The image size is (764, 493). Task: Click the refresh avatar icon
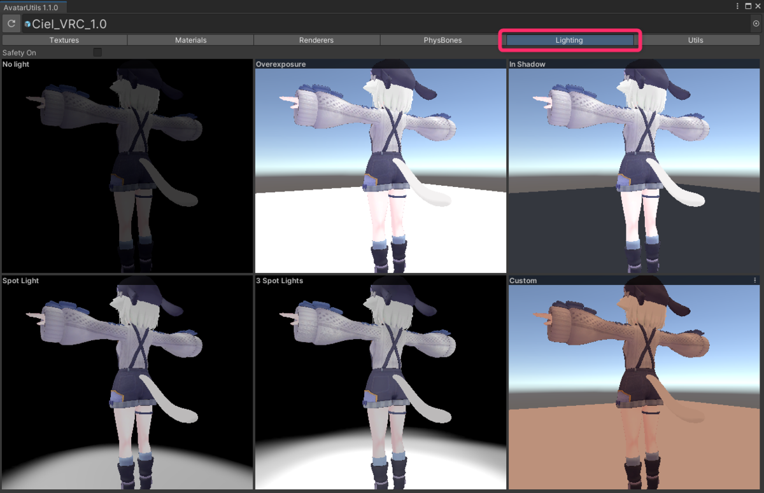click(11, 24)
